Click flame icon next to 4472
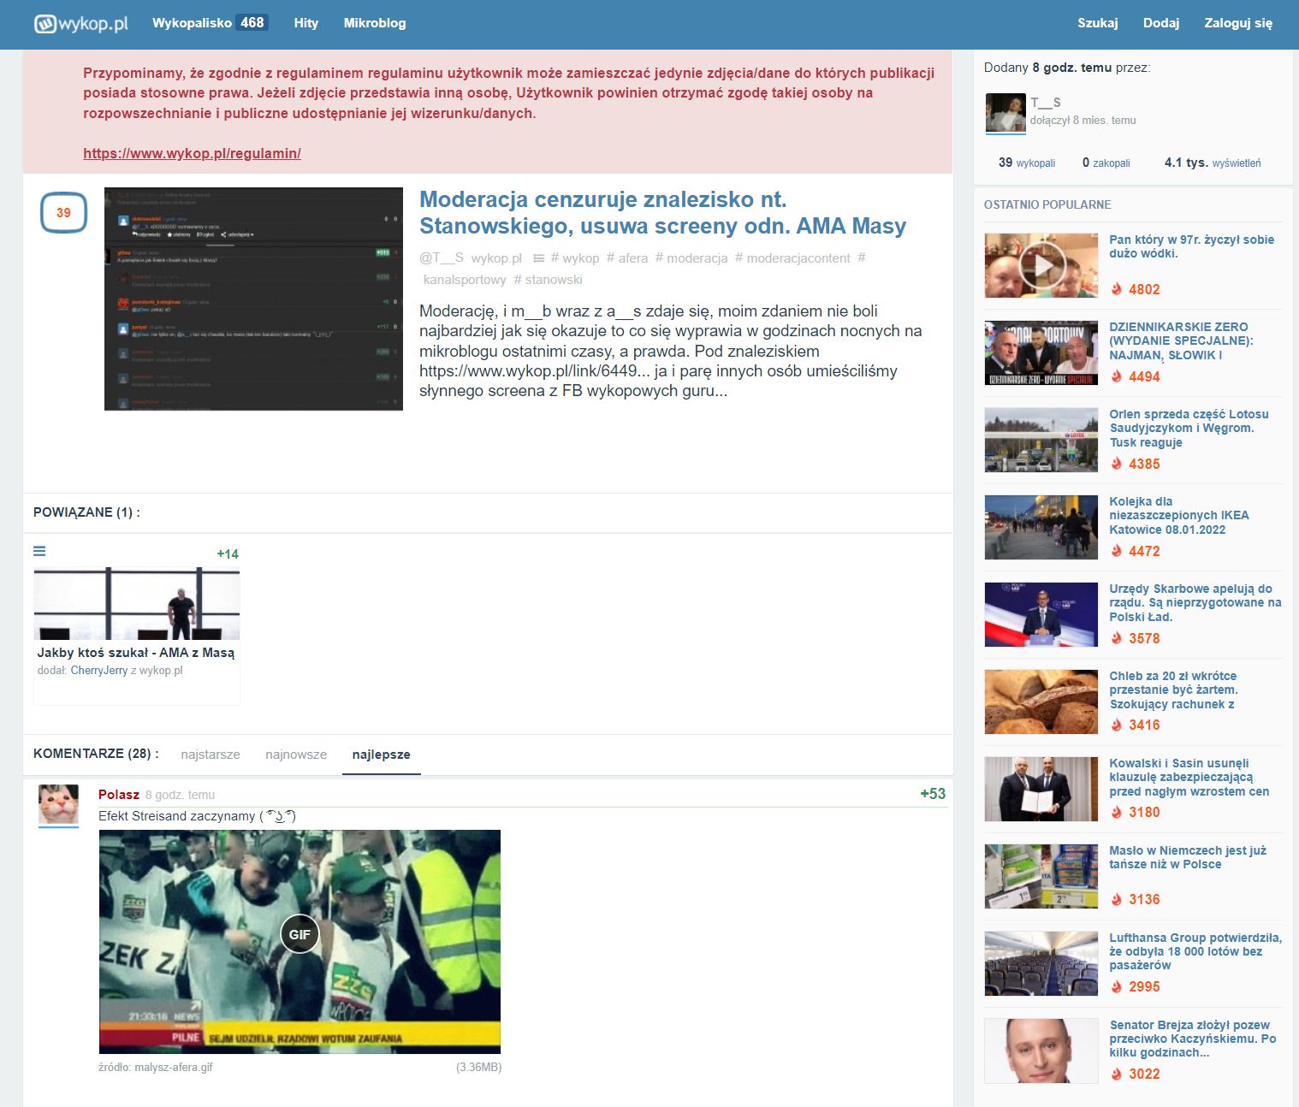The height and width of the screenshot is (1107, 1299). [1116, 551]
